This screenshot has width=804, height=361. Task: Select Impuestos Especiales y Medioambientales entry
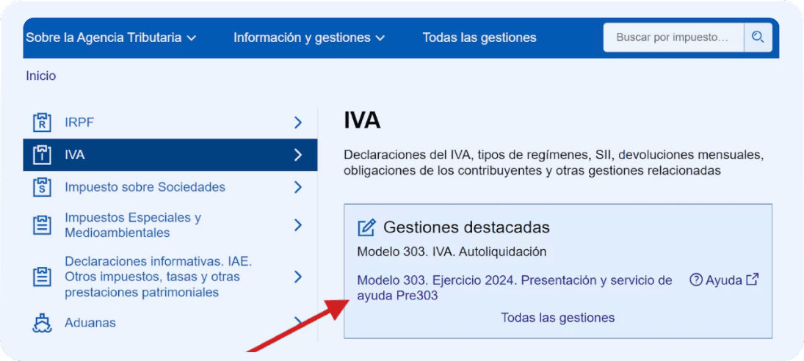click(133, 225)
